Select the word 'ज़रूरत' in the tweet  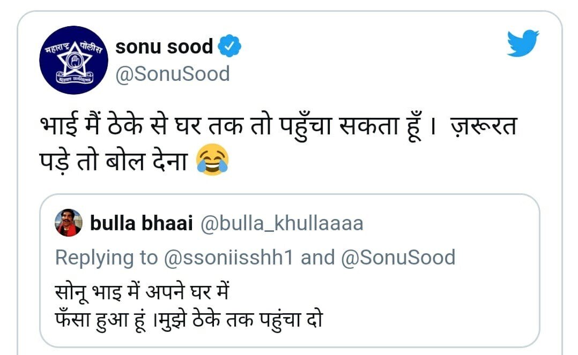coord(484,126)
